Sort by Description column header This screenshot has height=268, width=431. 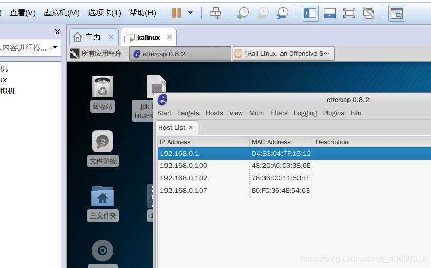(x=372, y=142)
